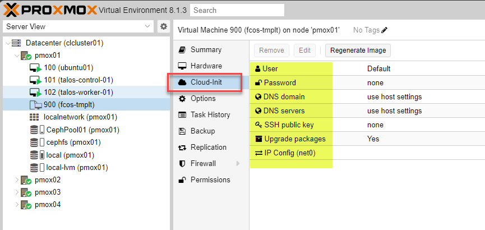Click the 900 (fcos-tmplt) template icon
The height and width of the screenshot is (230, 485).
[35, 105]
